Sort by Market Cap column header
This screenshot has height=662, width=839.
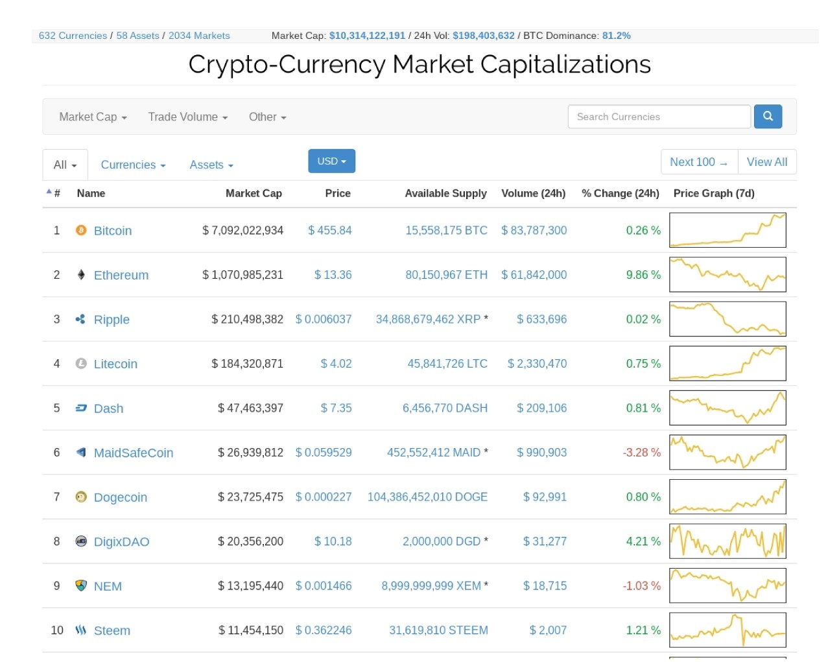[x=254, y=193]
